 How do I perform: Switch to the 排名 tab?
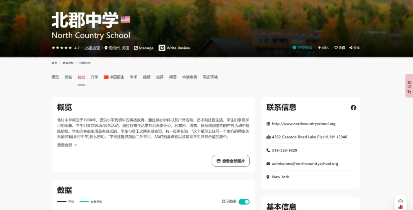point(68,77)
